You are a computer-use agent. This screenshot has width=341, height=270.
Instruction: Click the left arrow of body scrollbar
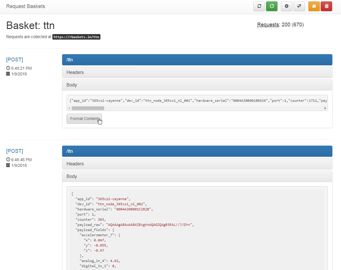click(69, 108)
